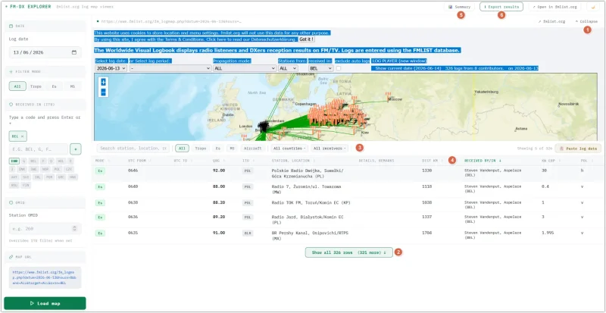Viewport: 606px width, 313px height.
Task: Sort by UTC FROM column
Action: click(139, 160)
